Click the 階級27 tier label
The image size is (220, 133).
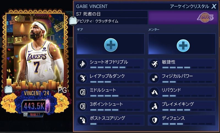coord(35,115)
